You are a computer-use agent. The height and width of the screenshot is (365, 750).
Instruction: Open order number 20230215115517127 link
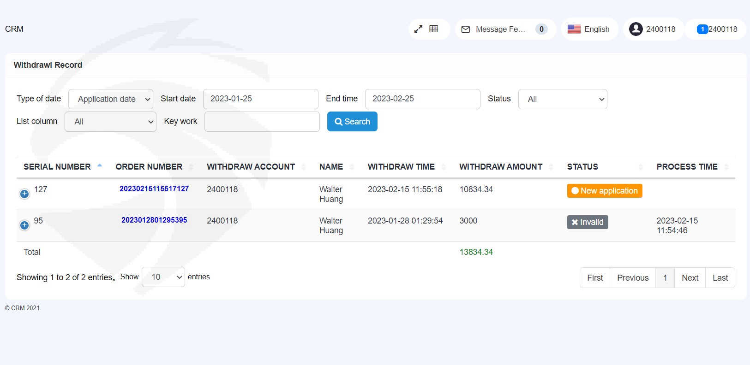point(154,189)
